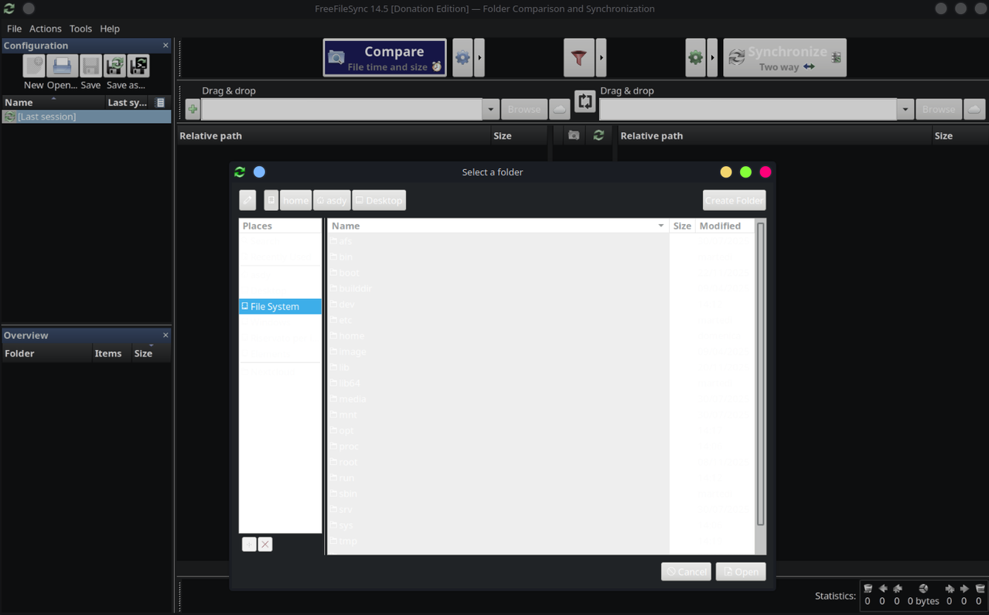The height and width of the screenshot is (615, 989).
Task: Click the Save as batch job terminal icon
Action: pyautogui.click(x=139, y=66)
